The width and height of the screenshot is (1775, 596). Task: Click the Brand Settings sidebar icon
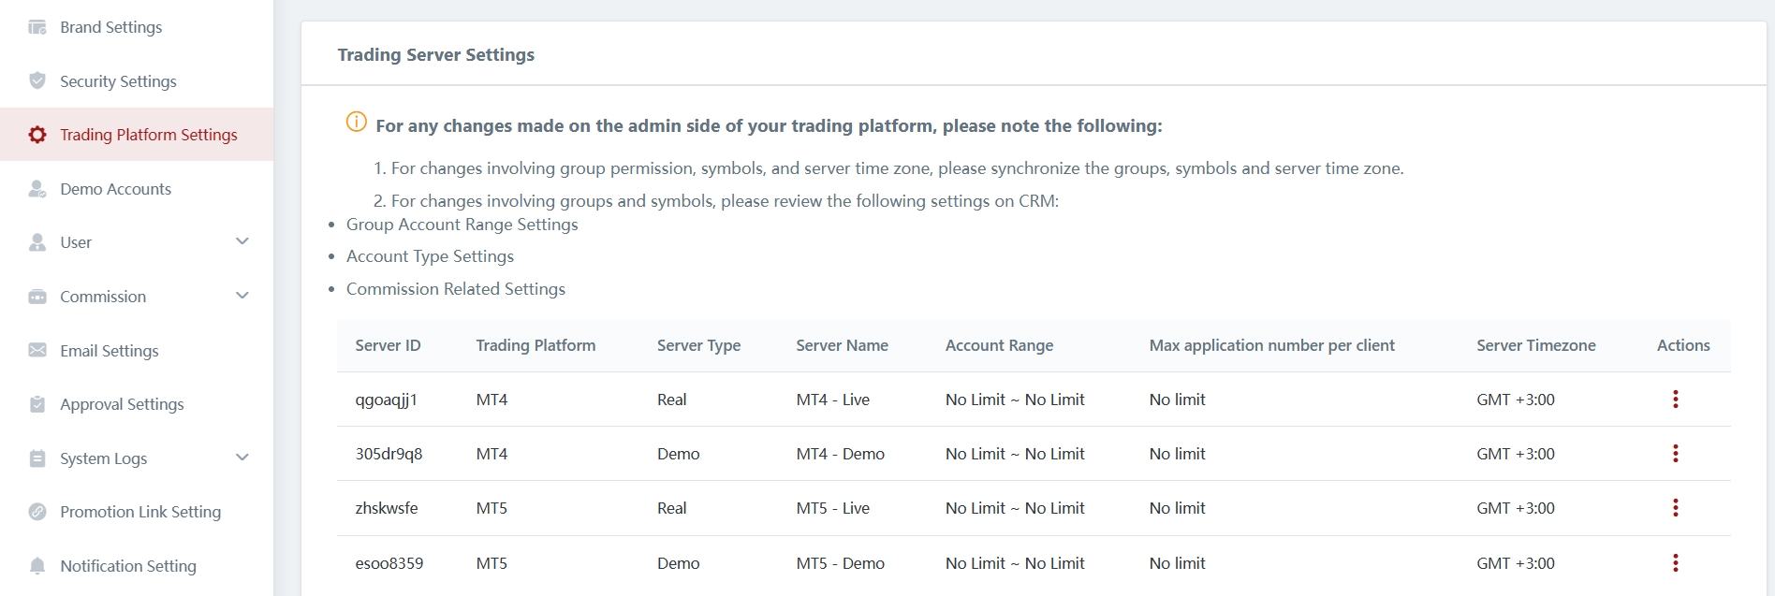[x=37, y=27]
